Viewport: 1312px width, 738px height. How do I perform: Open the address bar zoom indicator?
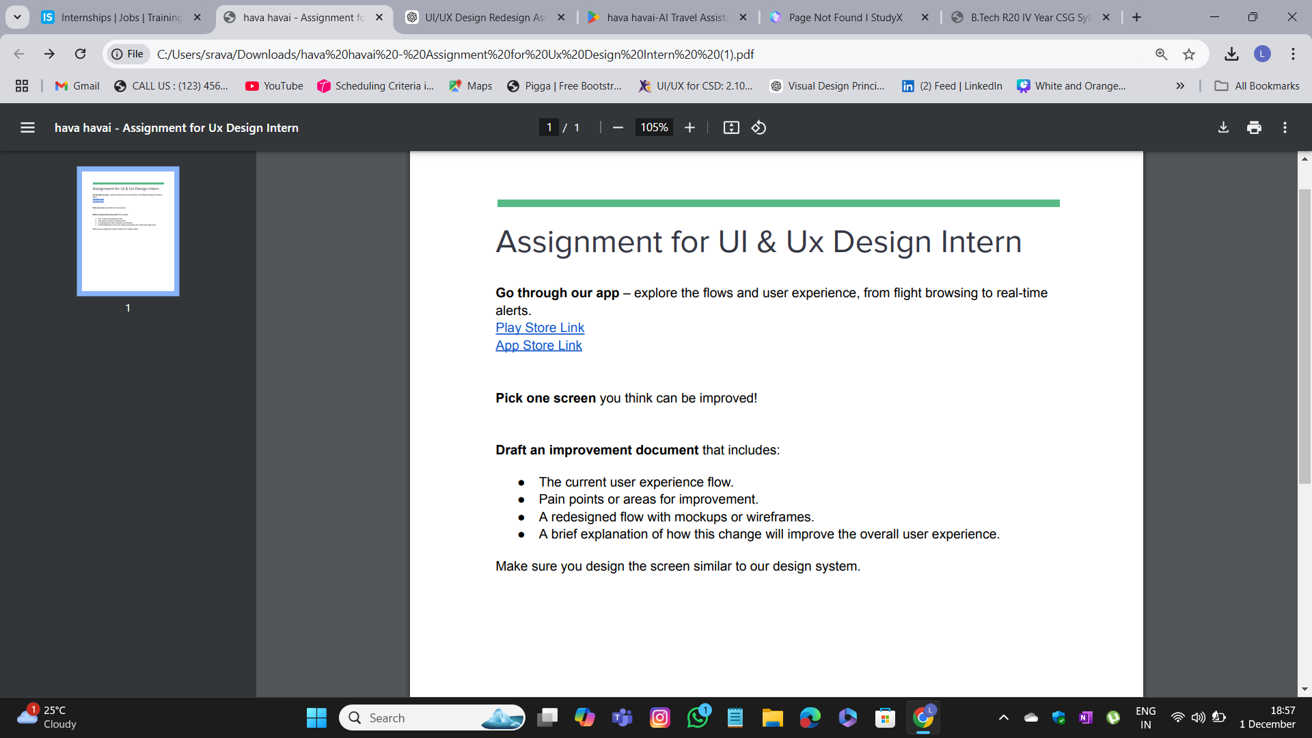[x=1161, y=54]
